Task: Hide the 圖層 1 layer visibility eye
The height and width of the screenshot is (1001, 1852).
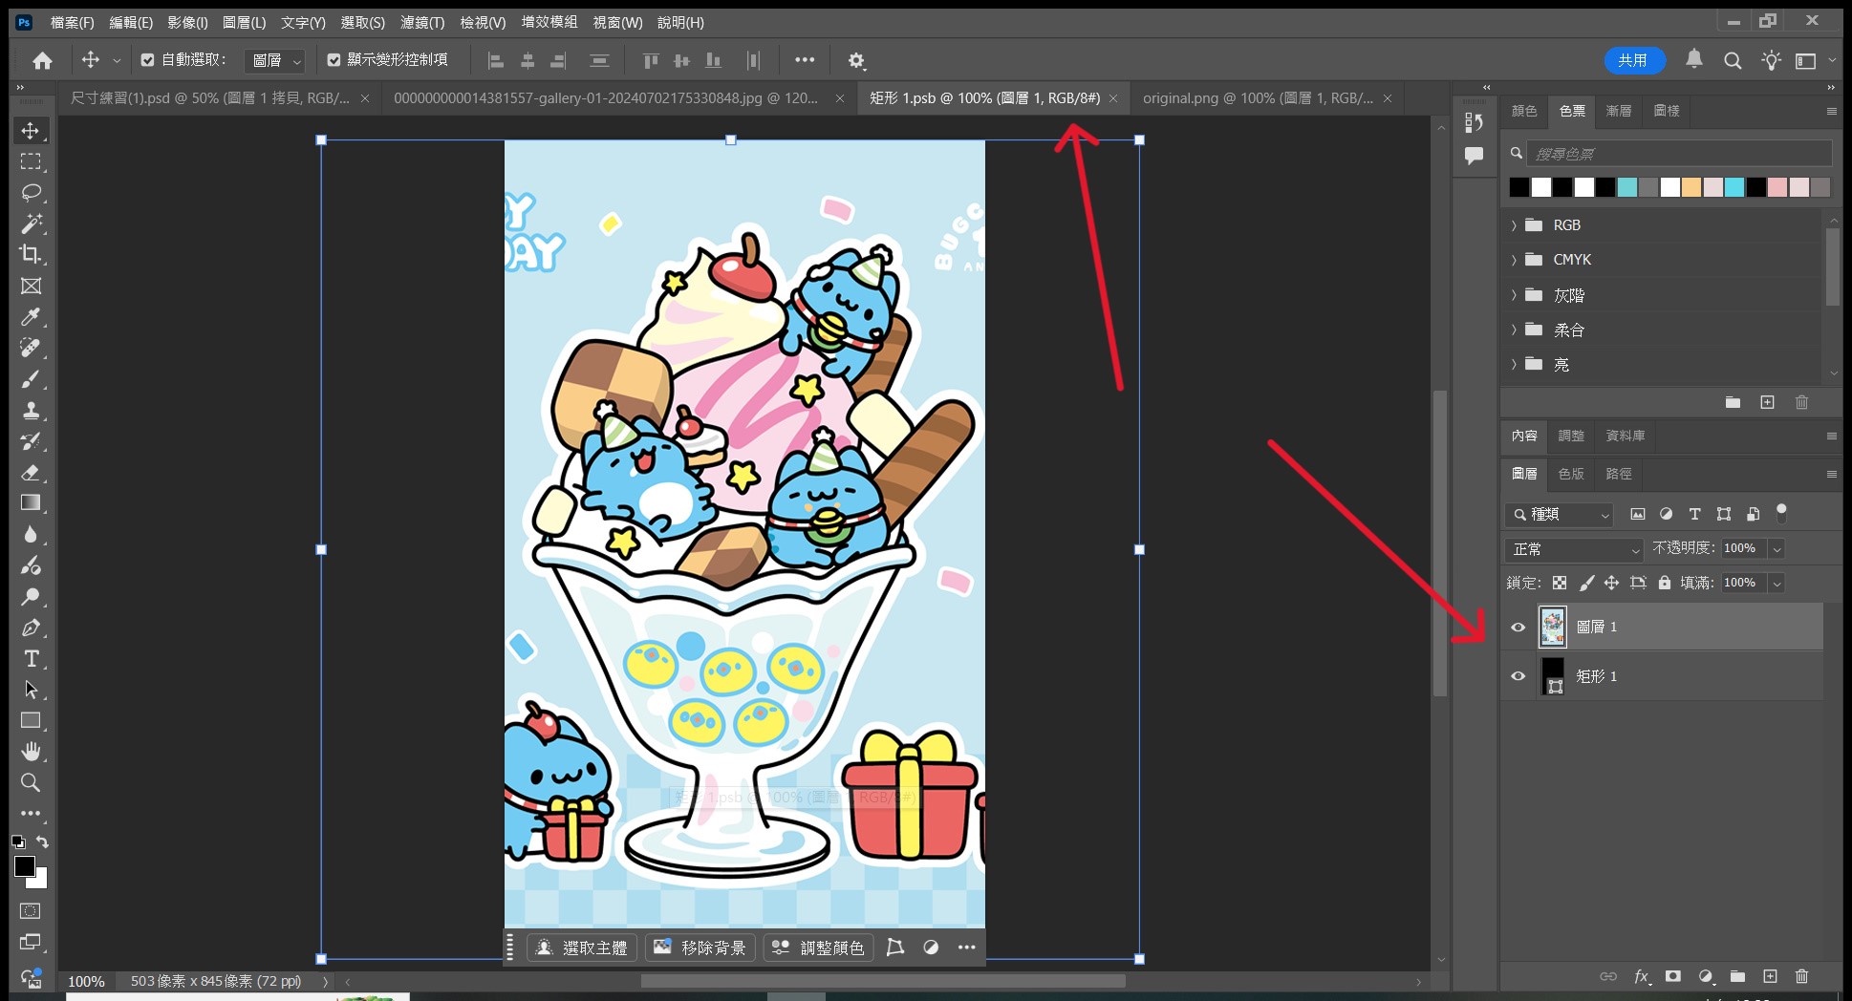Action: (x=1518, y=628)
